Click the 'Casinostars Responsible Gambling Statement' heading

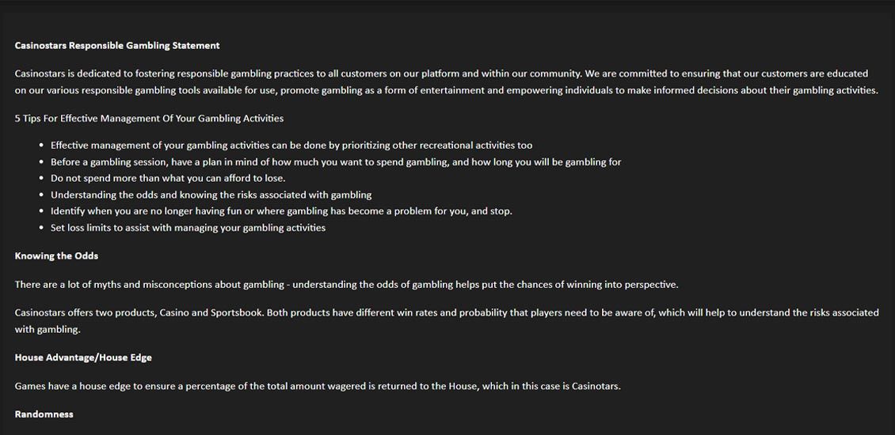117,46
